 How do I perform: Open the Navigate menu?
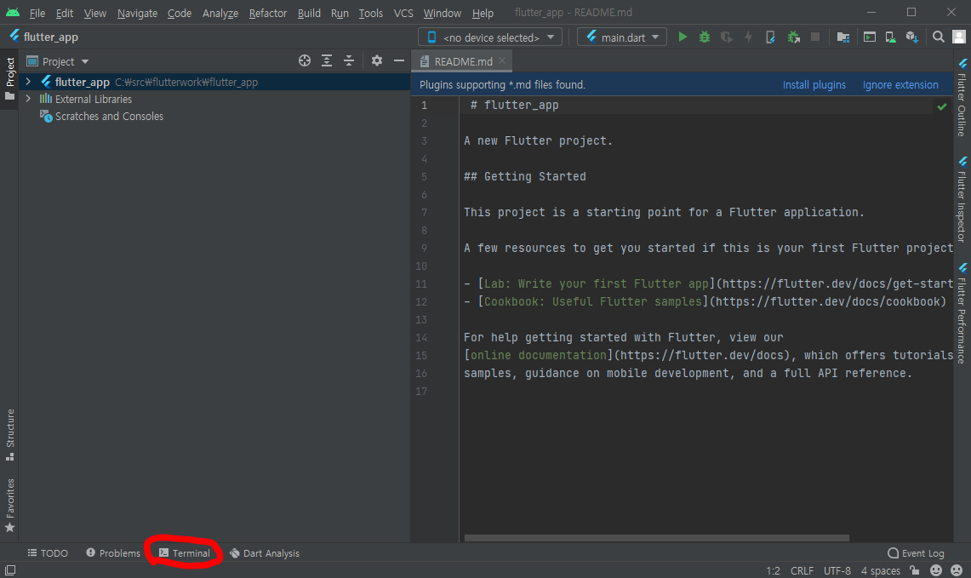(x=137, y=13)
